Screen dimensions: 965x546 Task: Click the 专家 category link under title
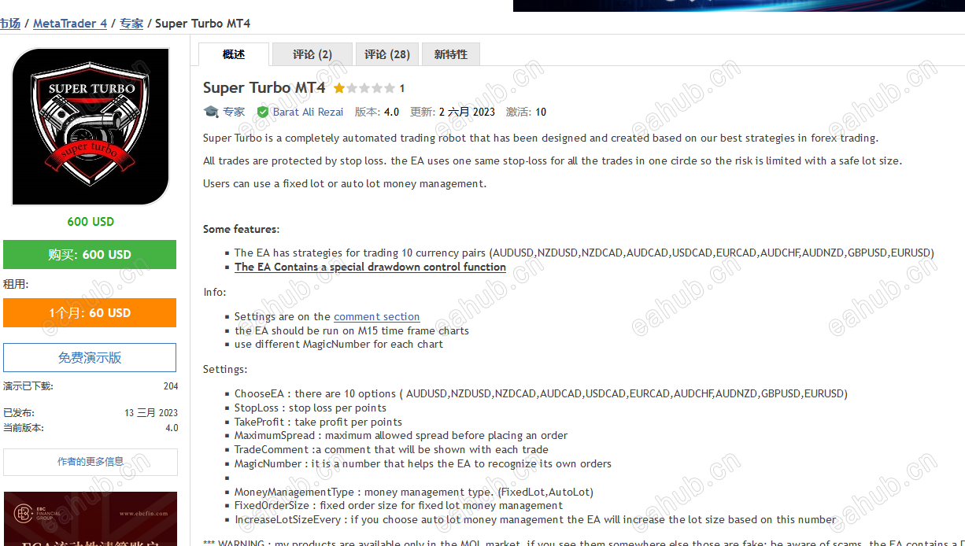pos(234,112)
